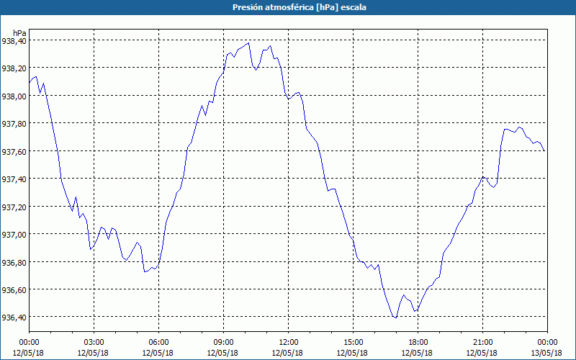Click the 12/05/18 date under 15:00
The height and width of the screenshot is (360, 576).
coord(352,353)
